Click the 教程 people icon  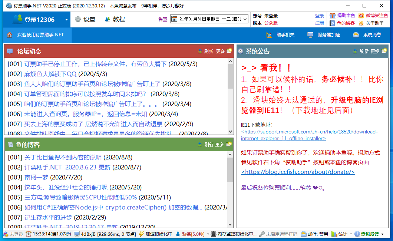tap(108, 19)
